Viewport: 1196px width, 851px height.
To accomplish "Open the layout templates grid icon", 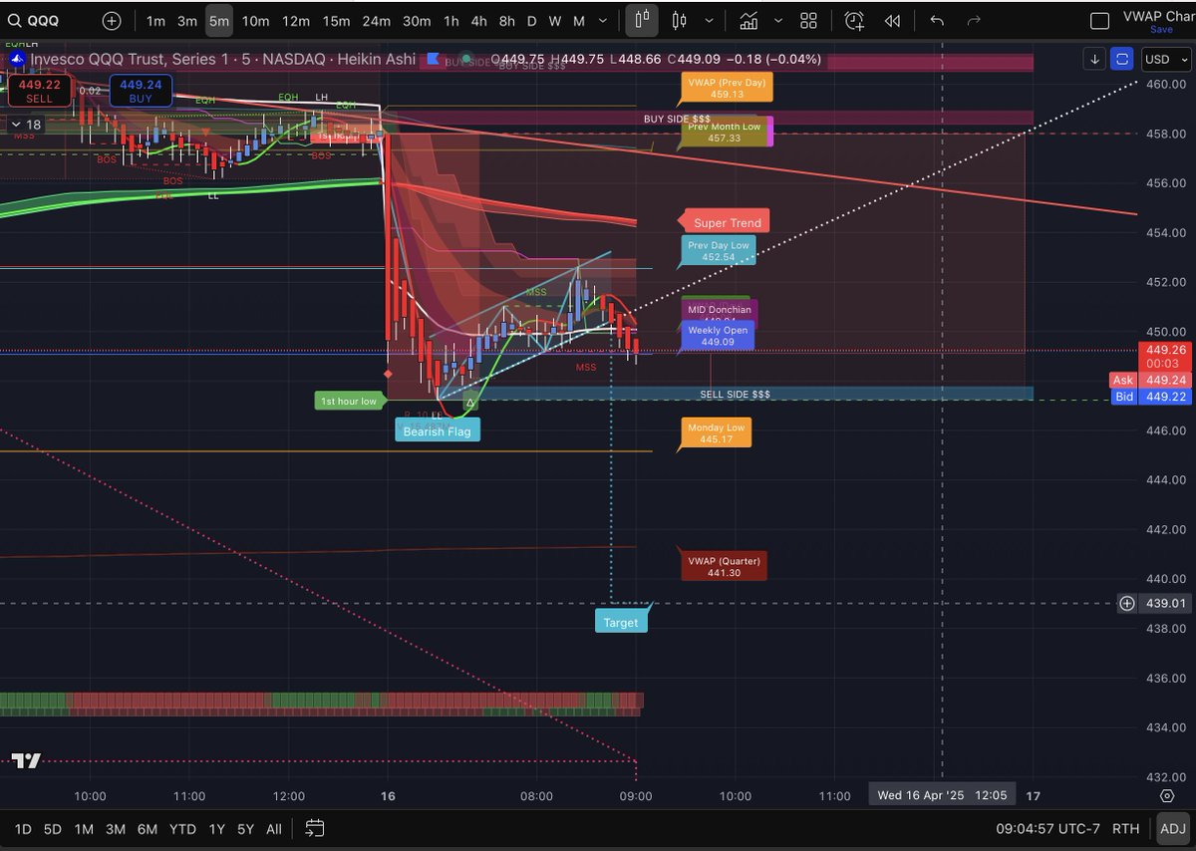I will 809,21.
